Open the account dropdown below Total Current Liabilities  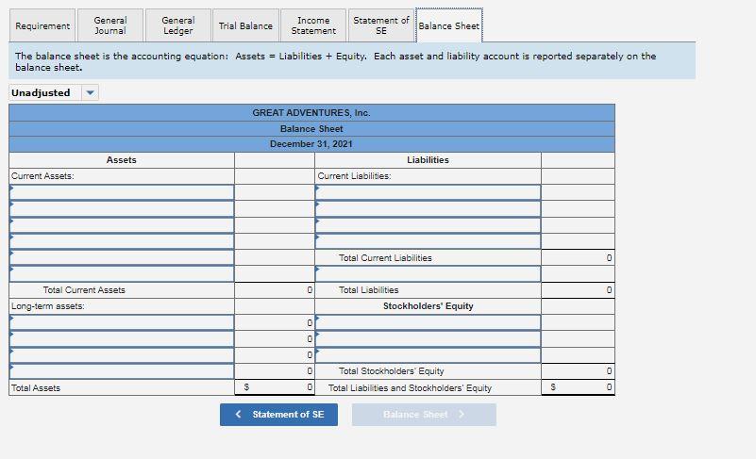click(x=428, y=273)
